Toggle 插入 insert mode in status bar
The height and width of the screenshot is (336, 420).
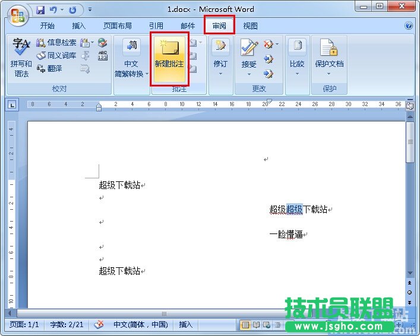click(186, 325)
